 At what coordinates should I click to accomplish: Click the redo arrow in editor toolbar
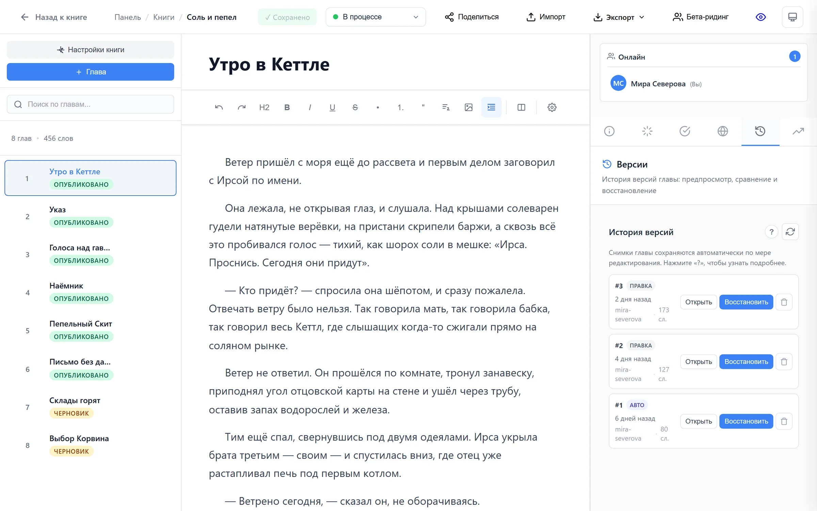[x=242, y=107]
